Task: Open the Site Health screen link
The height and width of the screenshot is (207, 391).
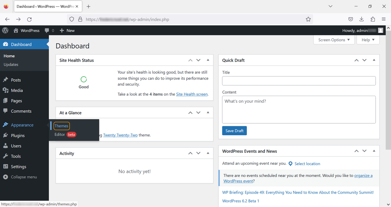Action: [x=192, y=94]
